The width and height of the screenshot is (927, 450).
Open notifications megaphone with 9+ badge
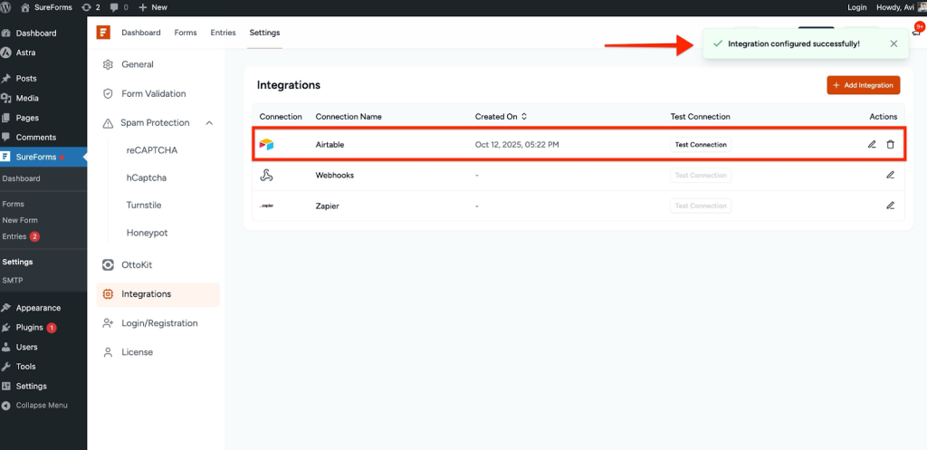916,32
